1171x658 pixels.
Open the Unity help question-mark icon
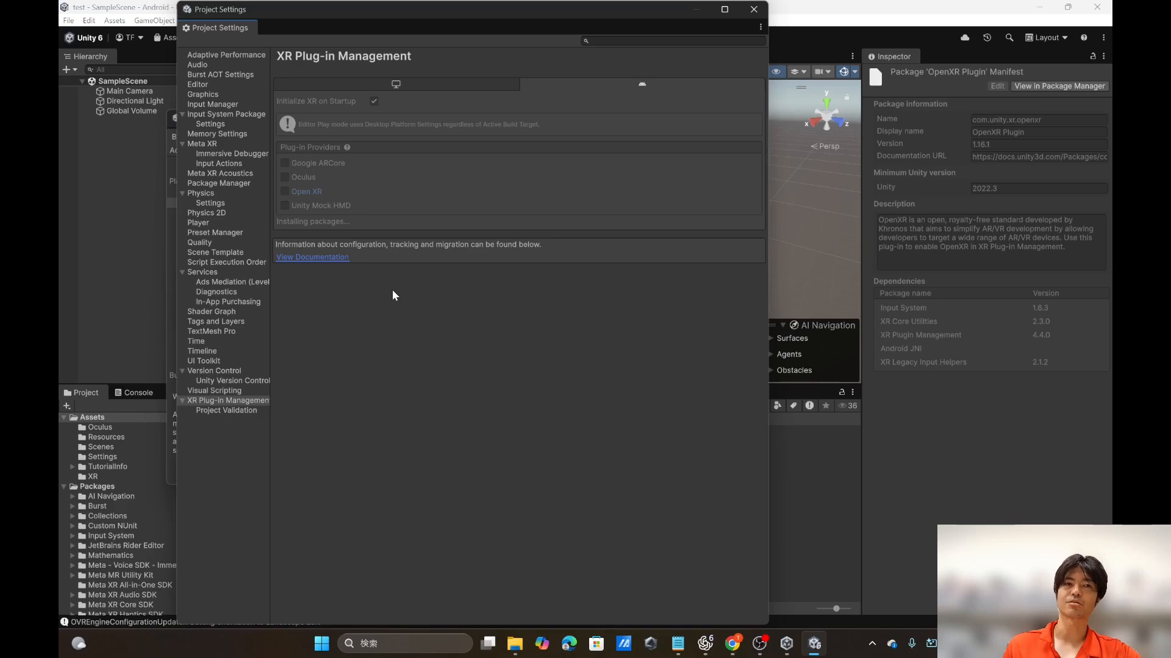click(x=1084, y=37)
